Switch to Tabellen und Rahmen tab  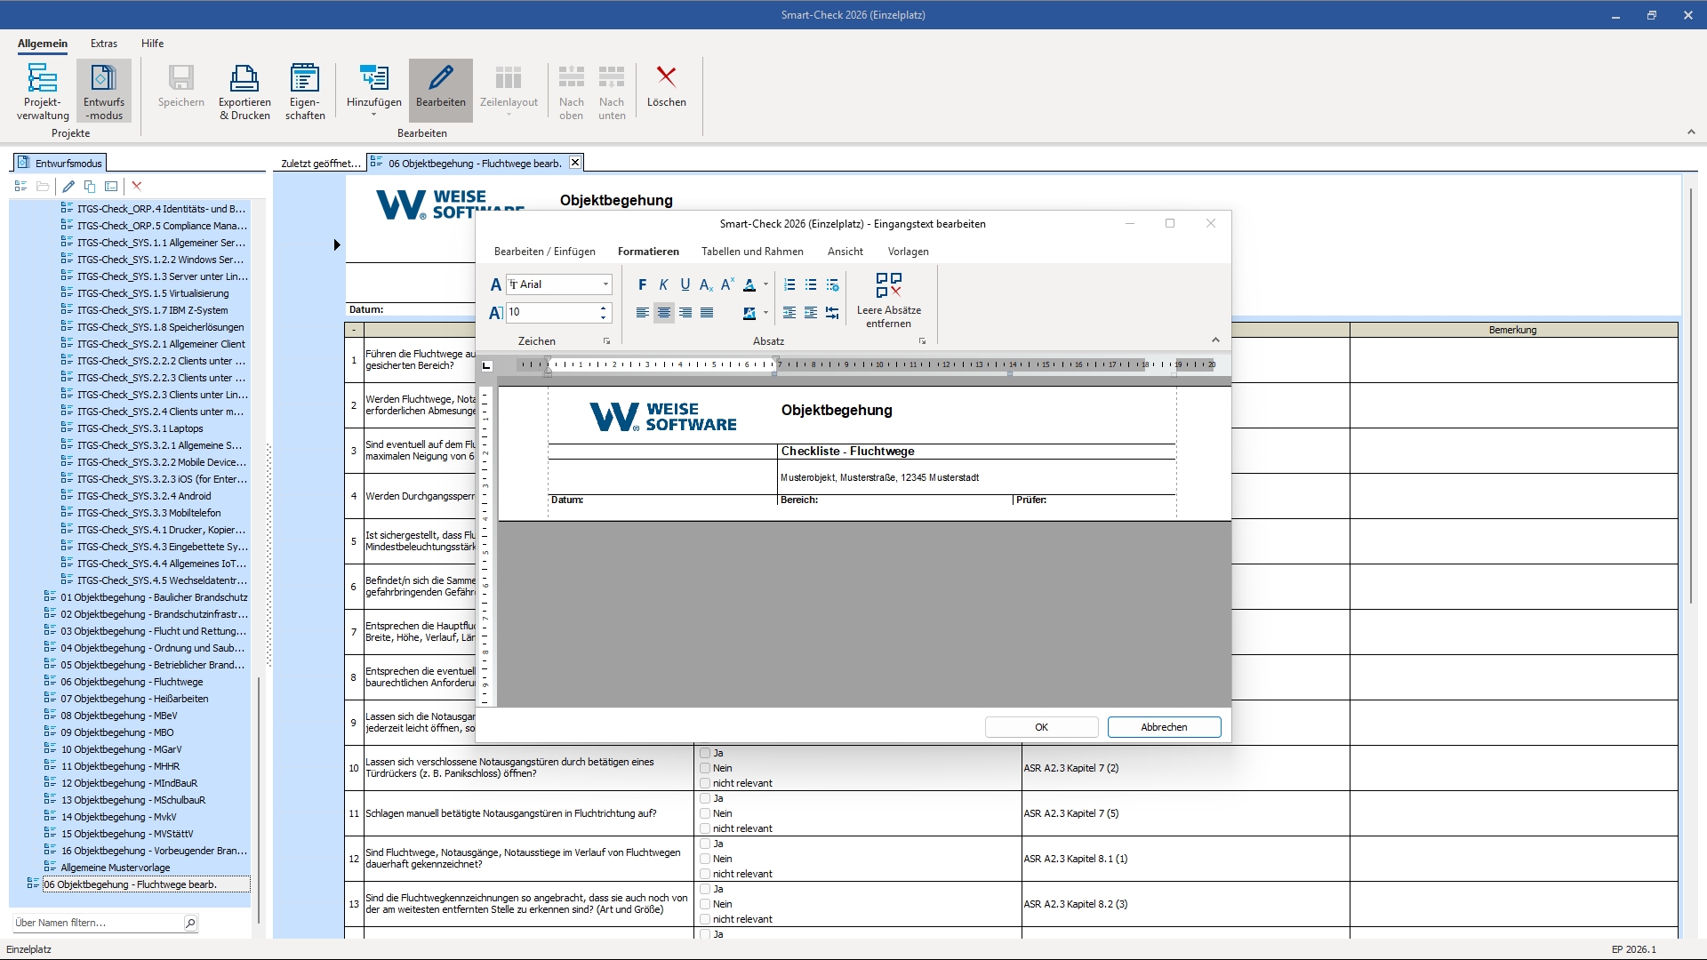point(752,252)
